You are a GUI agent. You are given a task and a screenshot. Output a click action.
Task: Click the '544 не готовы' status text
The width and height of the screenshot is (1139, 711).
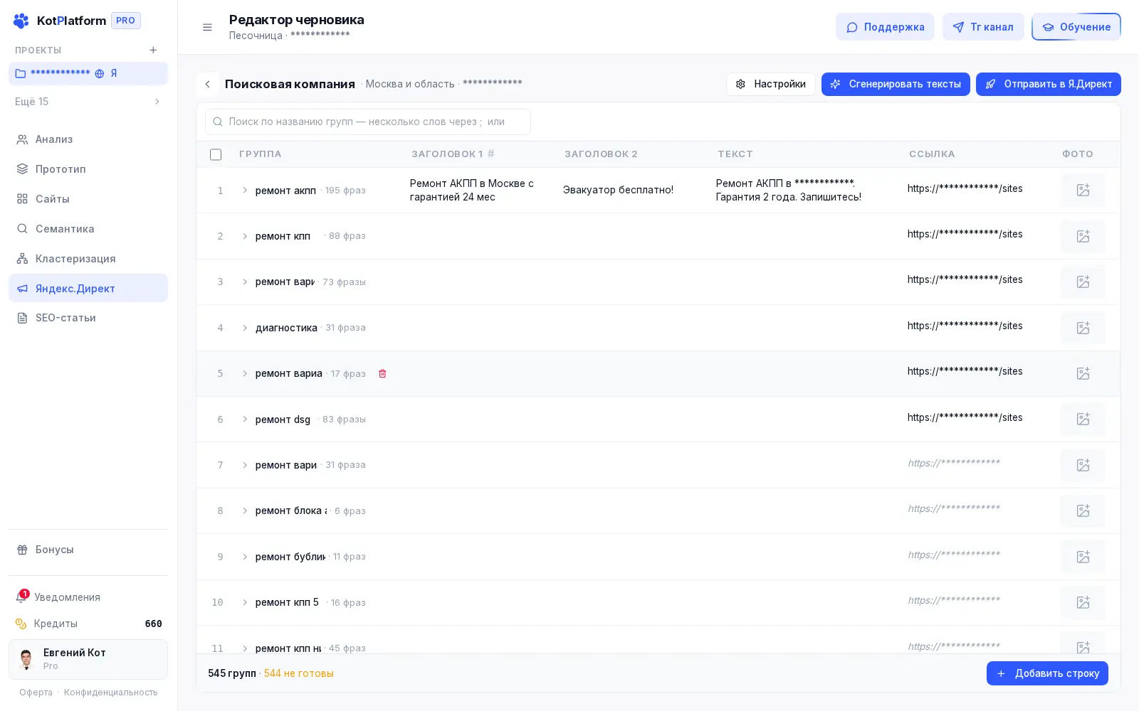(299, 673)
